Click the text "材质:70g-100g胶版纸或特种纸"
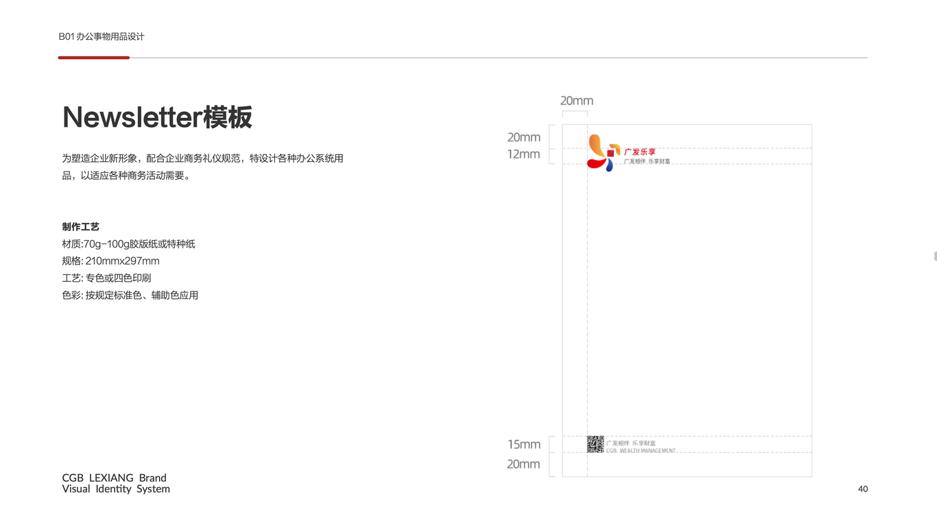The height and width of the screenshot is (526, 937). coord(129,243)
